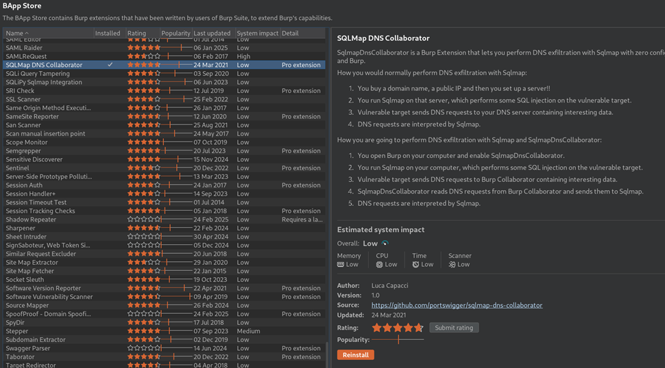Click the extension list vertical scrollbar
The width and height of the screenshot is (665, 368).
pyautogui.click(x=327, y=354)
